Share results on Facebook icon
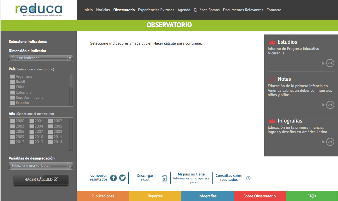The image size is (338, 201). click(113, 178)
